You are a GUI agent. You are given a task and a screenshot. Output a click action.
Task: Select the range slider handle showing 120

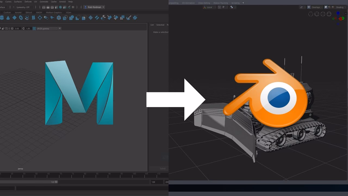[56, 182]
